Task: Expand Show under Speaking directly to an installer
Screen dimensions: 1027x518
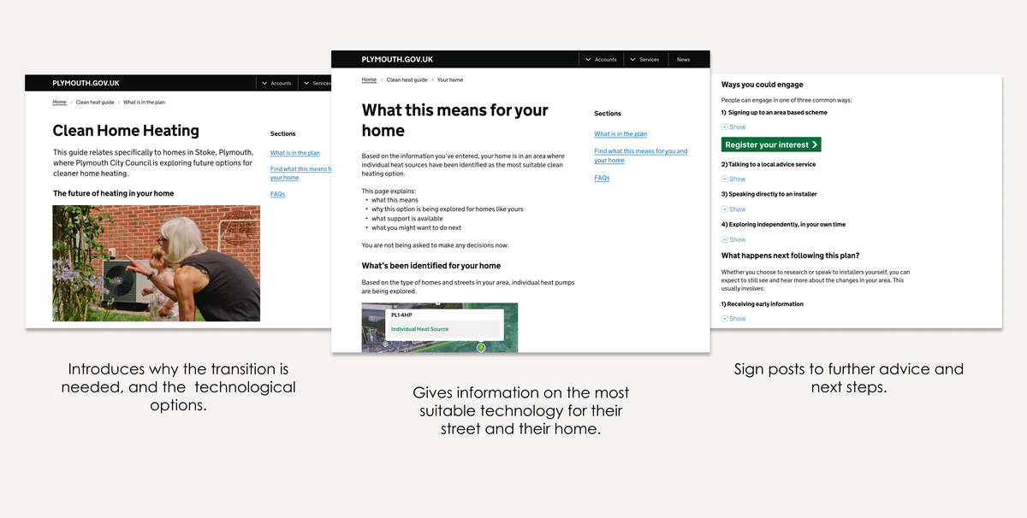Action: point(733,209)
